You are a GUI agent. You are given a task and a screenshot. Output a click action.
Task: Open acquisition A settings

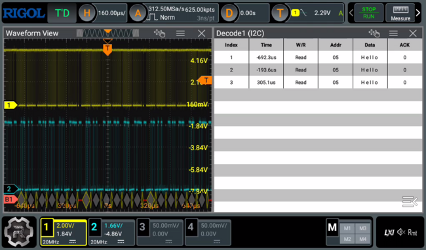(138, 12)
